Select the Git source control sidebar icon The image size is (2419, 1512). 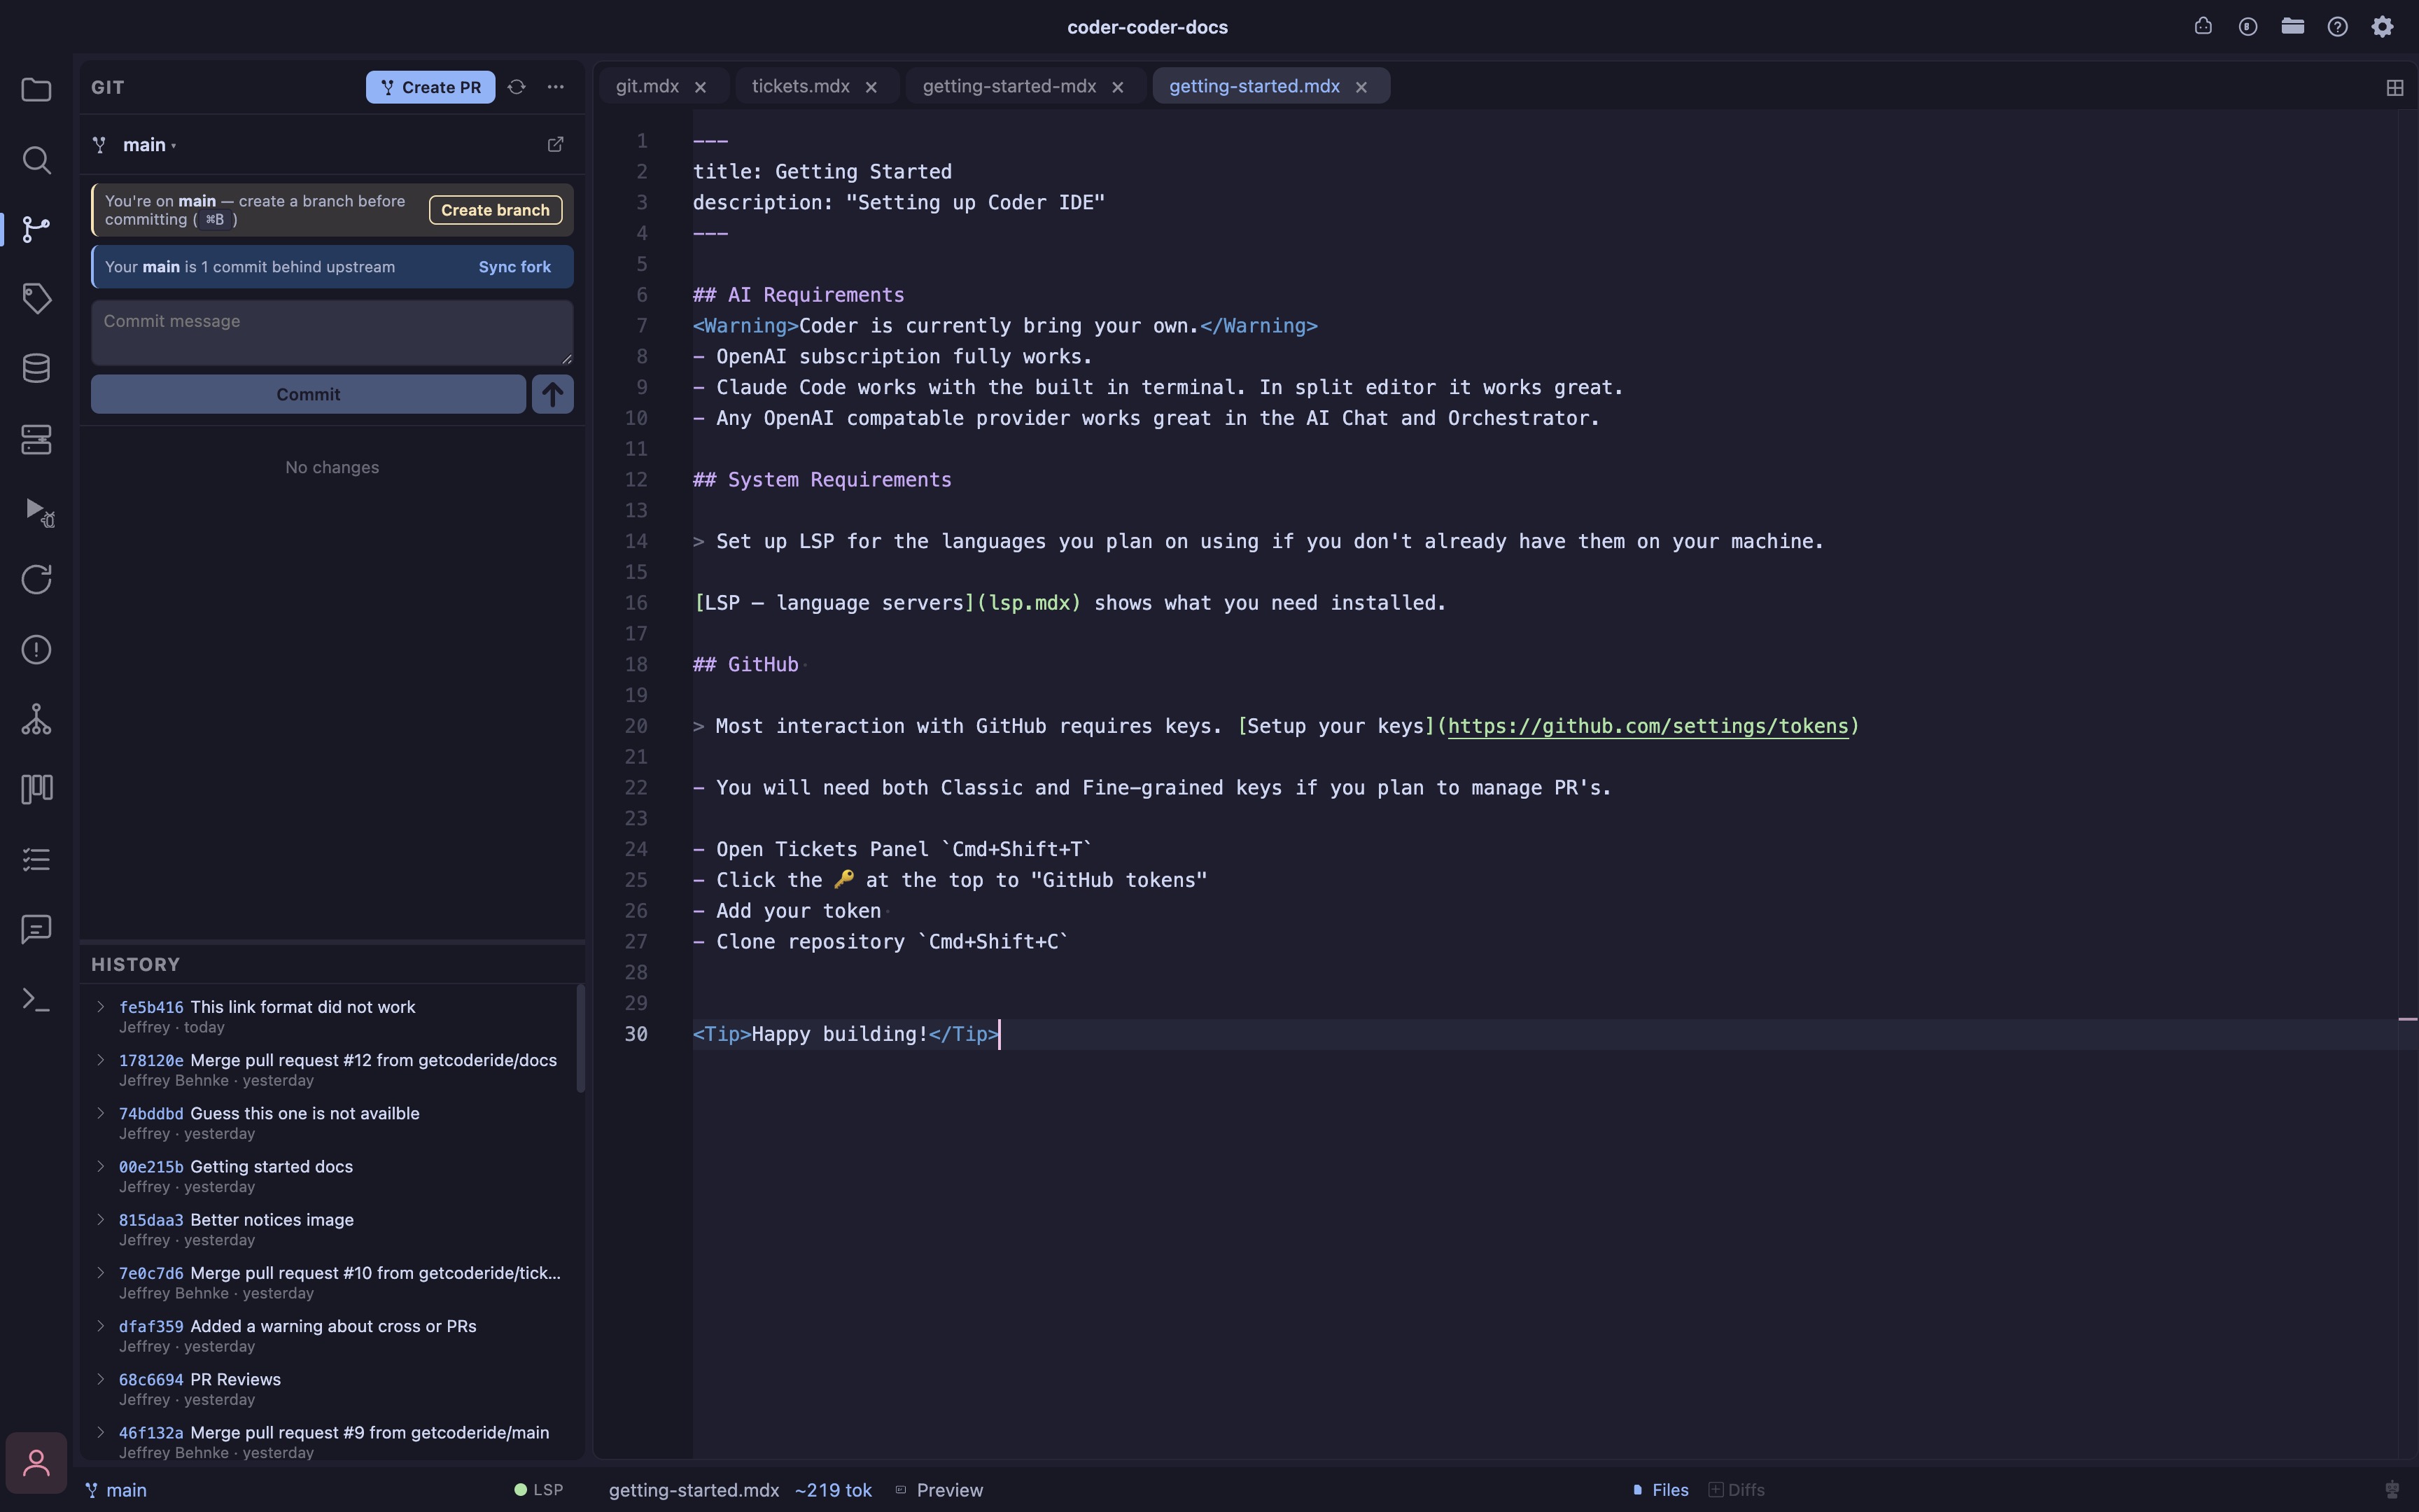(x=36, y=229)
